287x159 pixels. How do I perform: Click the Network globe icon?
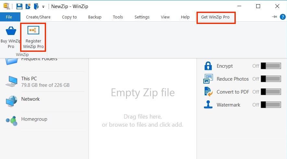tap(12, 101)
